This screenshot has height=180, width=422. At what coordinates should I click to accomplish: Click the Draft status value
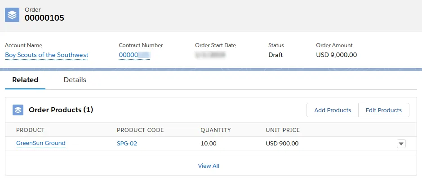275,55
